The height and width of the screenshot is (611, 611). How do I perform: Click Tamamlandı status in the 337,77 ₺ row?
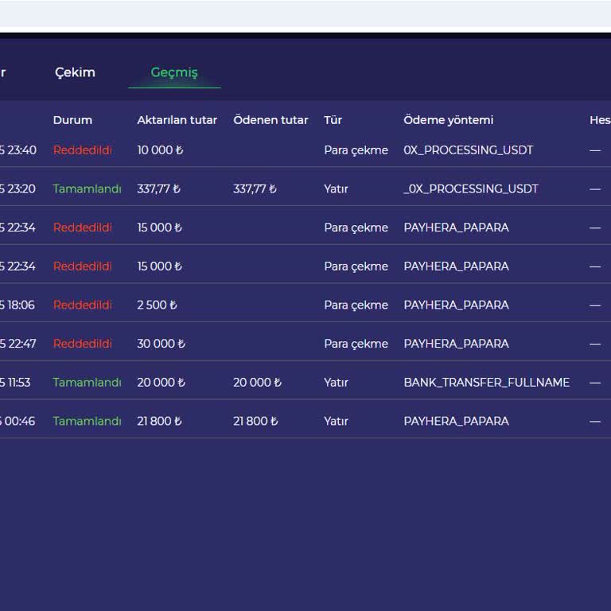87,189
